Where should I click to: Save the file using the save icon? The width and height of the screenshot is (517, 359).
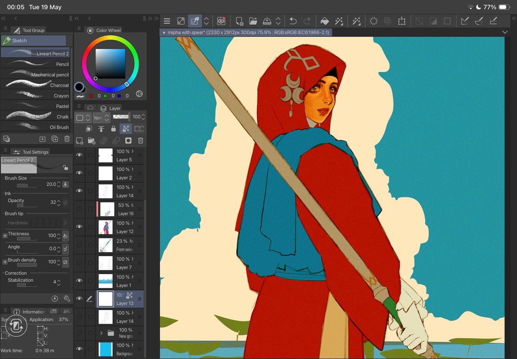click(267, 21)
